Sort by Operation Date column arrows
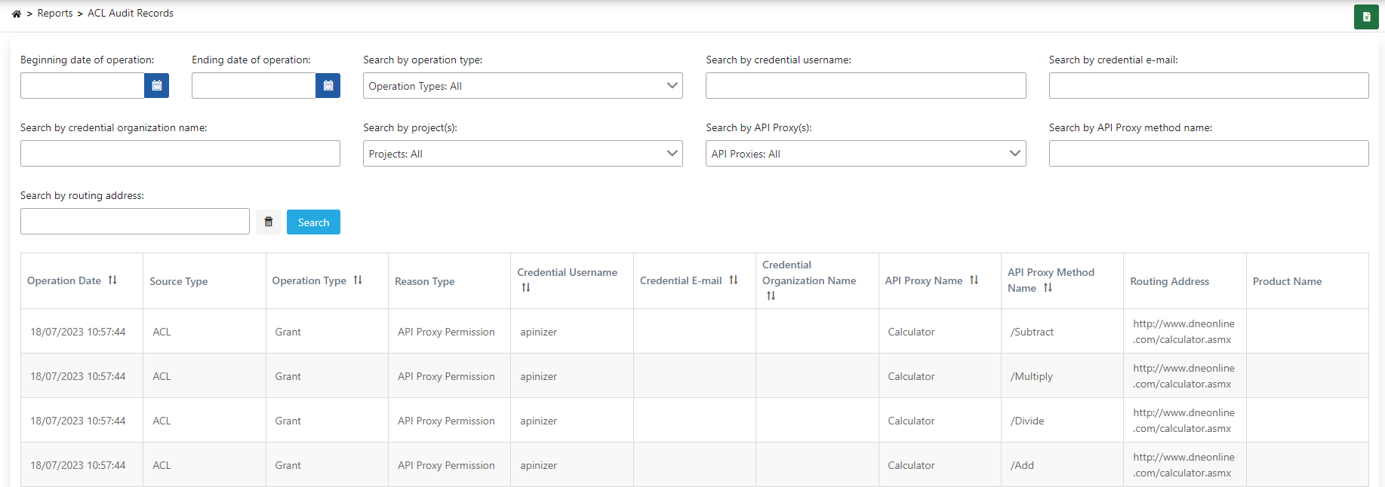This screenshot has width=1385, height=487. [112, 280]
